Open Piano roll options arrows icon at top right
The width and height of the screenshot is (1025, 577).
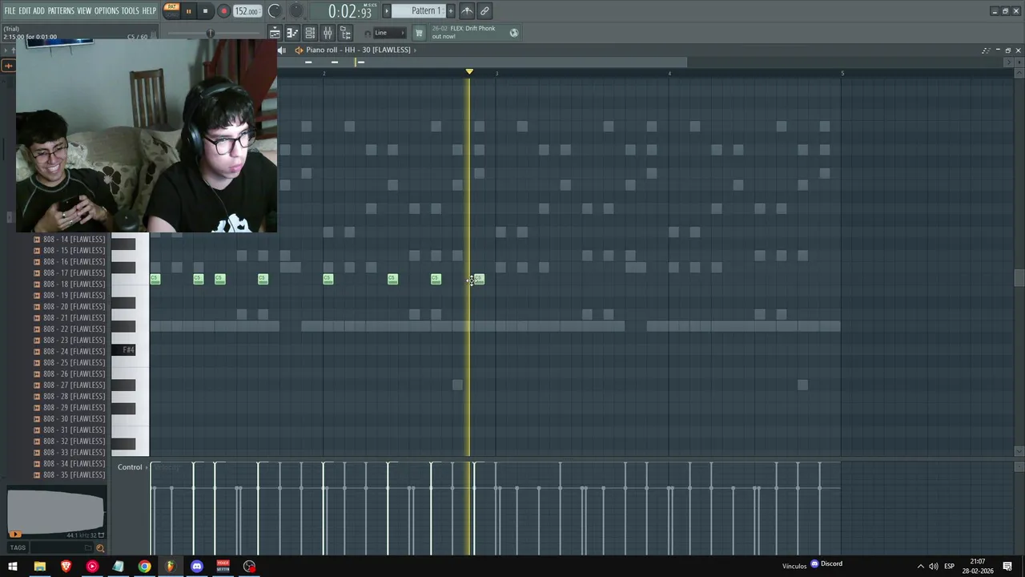(986, 50)
